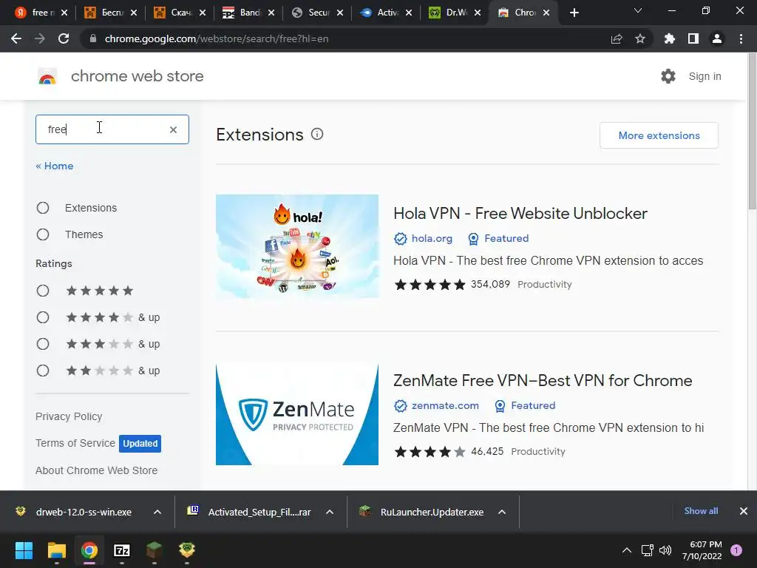Click the volume icon in system tray
Screen dimensions: 757x568
(665, 550)
